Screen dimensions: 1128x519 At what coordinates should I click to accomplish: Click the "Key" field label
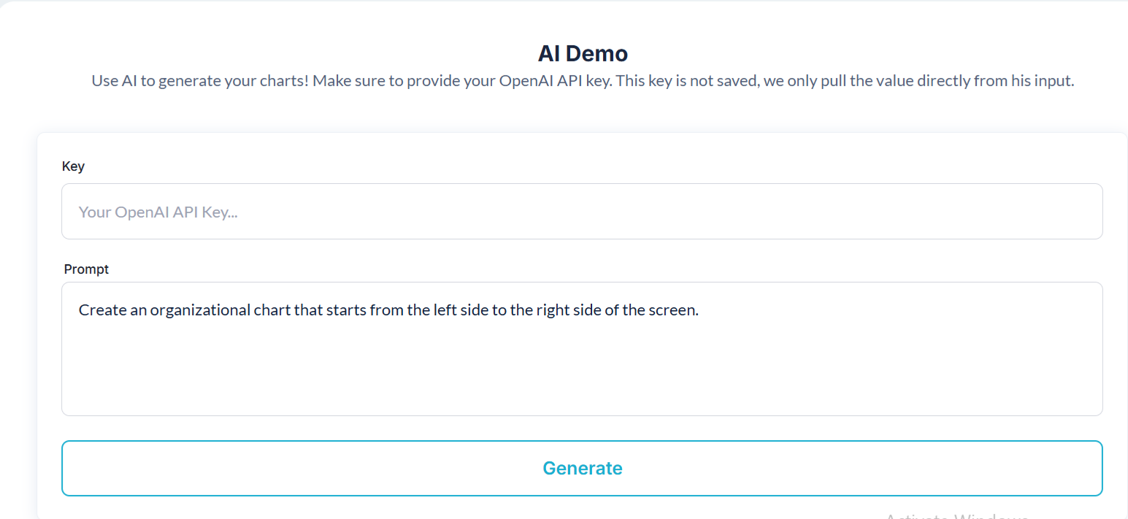coord(73,166)
